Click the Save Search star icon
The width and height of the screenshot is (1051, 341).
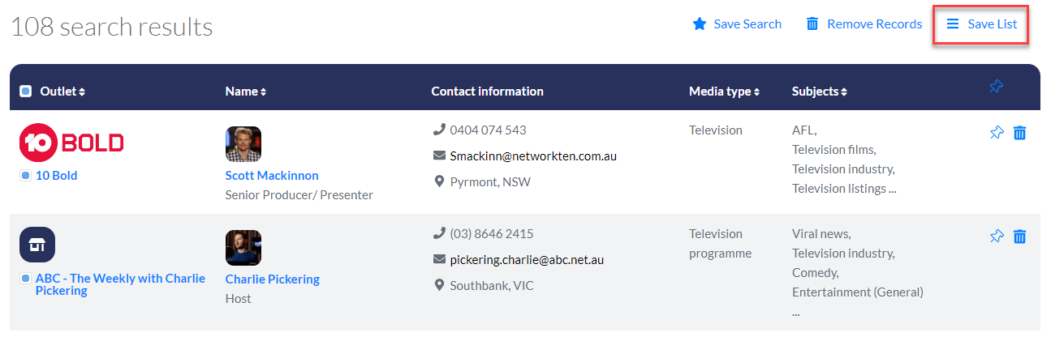click(x=700, y=24)
